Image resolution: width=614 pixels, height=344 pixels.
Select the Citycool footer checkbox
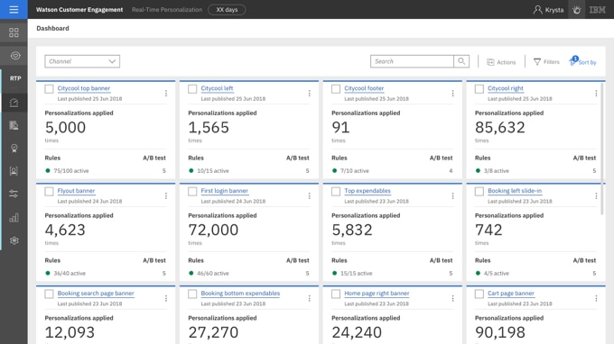click(x=336, y=89)
